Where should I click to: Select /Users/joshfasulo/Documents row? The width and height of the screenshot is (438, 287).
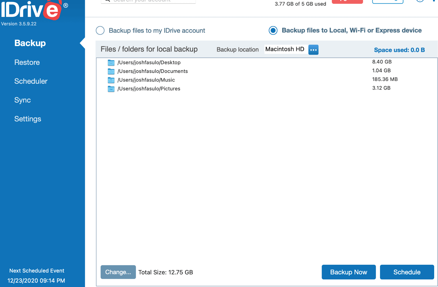click(x=267, y=71)
